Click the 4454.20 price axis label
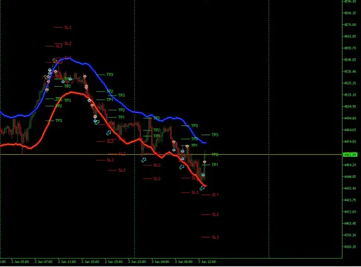361x267 pixels. tap(350, 165)
